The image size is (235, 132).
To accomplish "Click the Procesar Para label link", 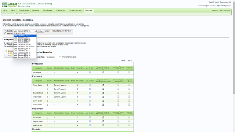I will click(x=40, y=57).
